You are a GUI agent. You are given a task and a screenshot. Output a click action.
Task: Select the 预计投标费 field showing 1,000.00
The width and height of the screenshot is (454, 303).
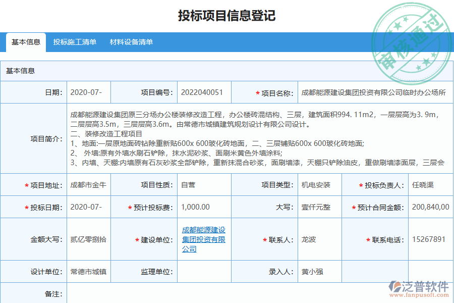point(202,207)
